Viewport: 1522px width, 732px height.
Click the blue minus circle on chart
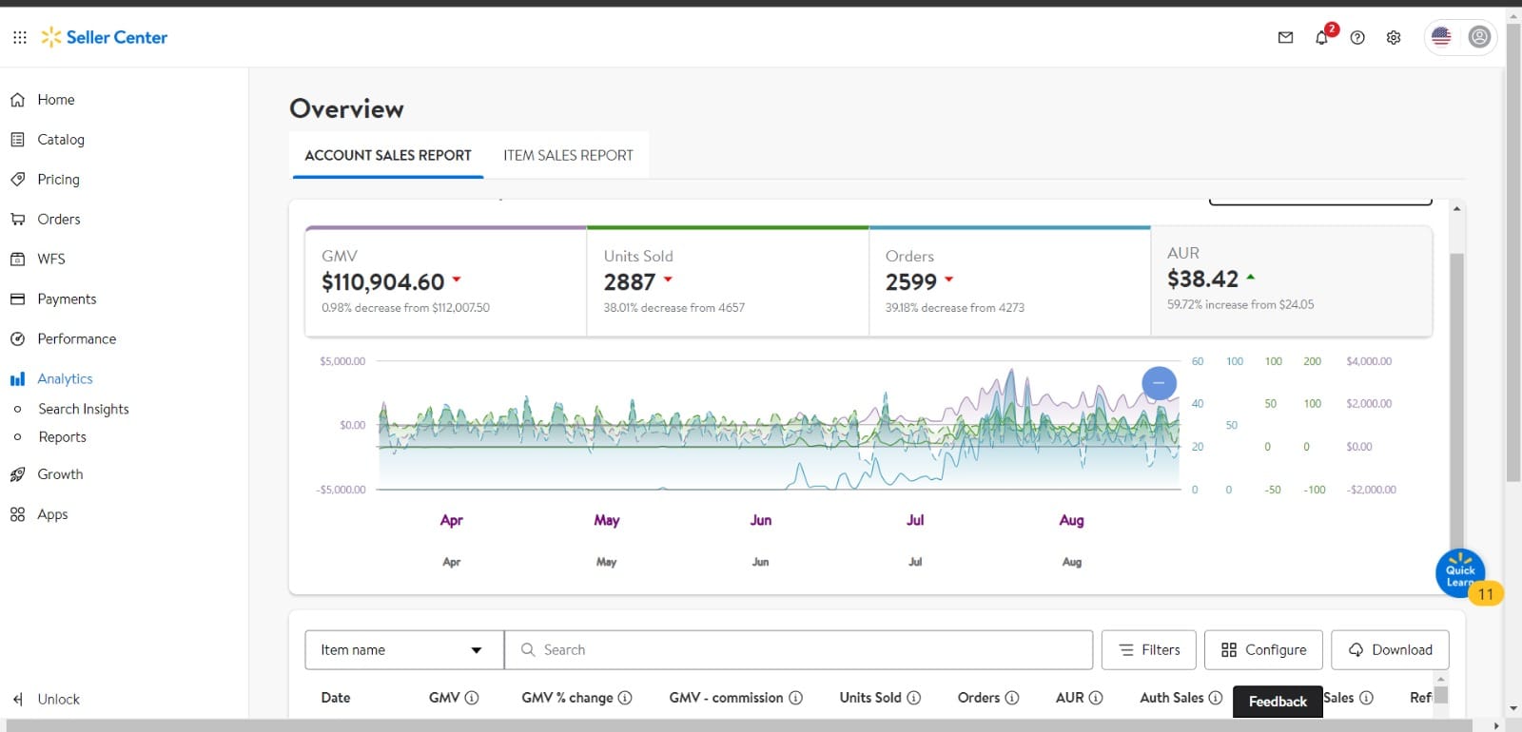click(1159, 383)
